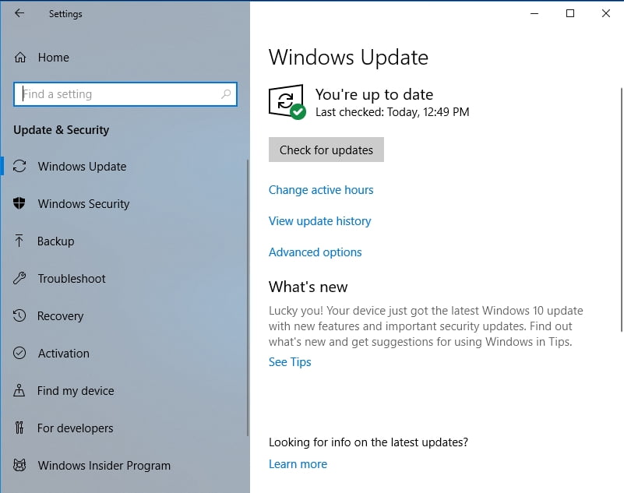Viewport: 624px width, 493px height.
Task: Select Windows Update in the sidebar
Action: 82,167
